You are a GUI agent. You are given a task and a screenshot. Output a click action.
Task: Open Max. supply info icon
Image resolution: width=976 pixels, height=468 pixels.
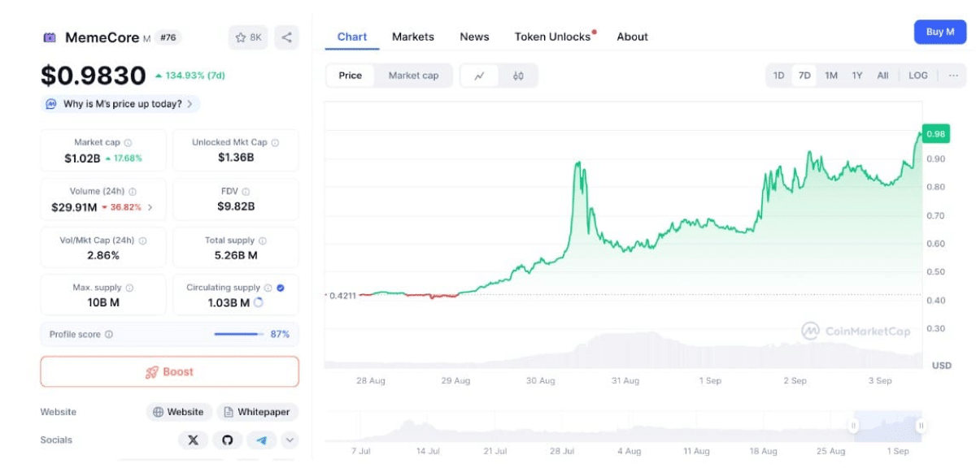[129, 288]
